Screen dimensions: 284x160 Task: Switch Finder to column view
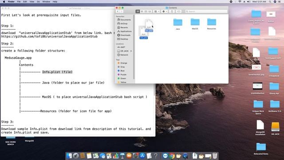tap(146, 12)
